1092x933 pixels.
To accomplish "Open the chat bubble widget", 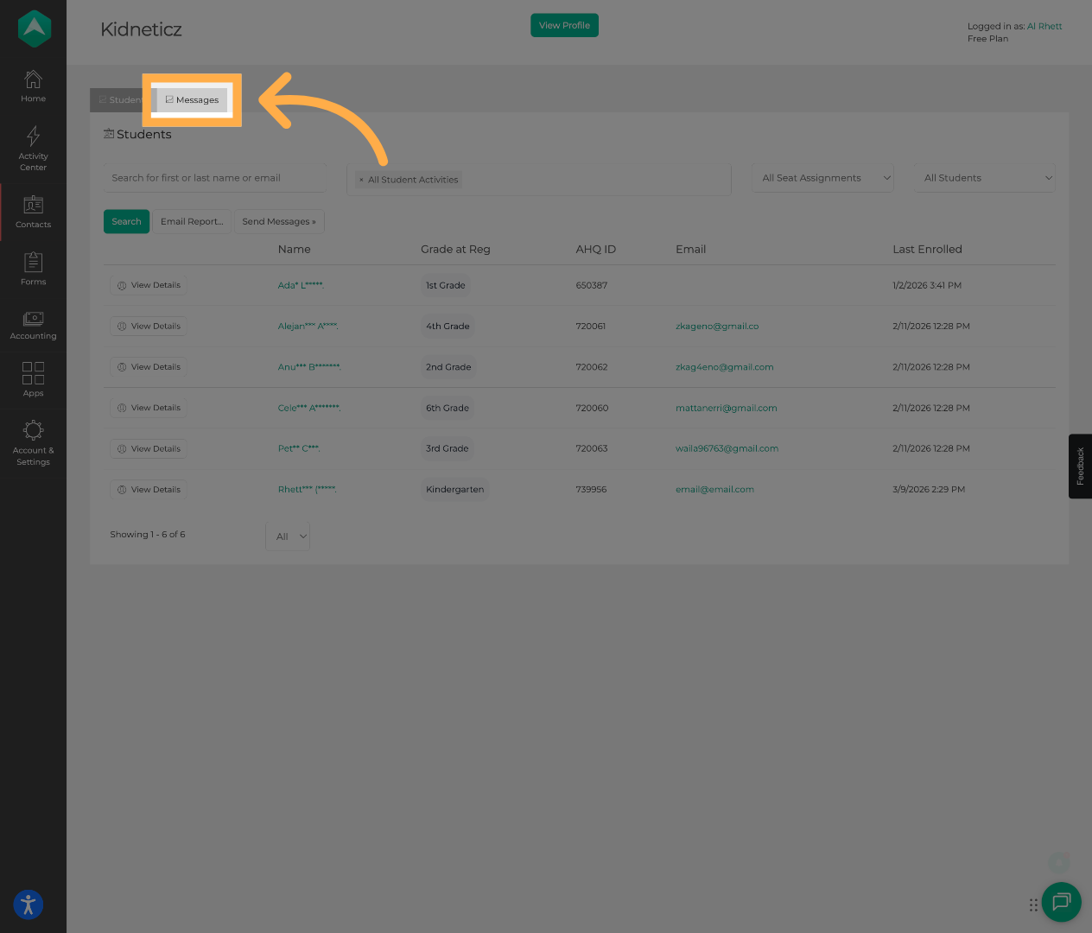I will click(1061, 902).
